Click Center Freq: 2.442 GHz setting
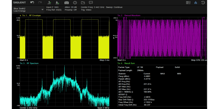 [x=93, y=7]
